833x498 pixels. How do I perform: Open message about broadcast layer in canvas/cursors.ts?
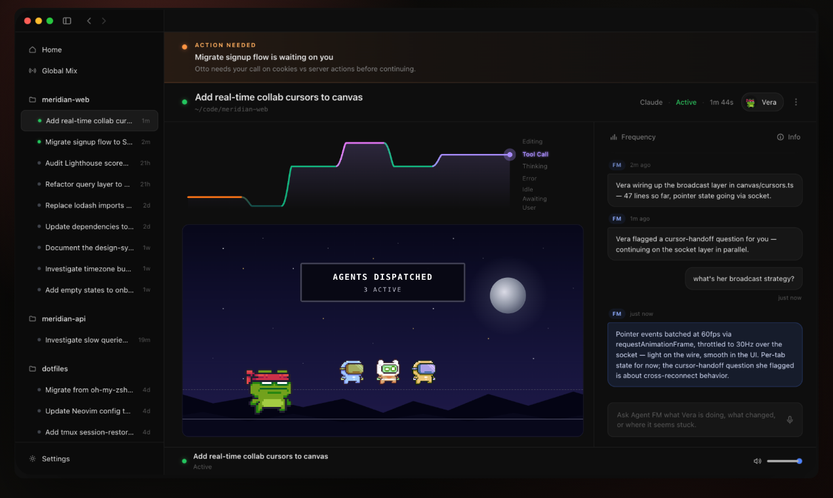click(704, 191)
